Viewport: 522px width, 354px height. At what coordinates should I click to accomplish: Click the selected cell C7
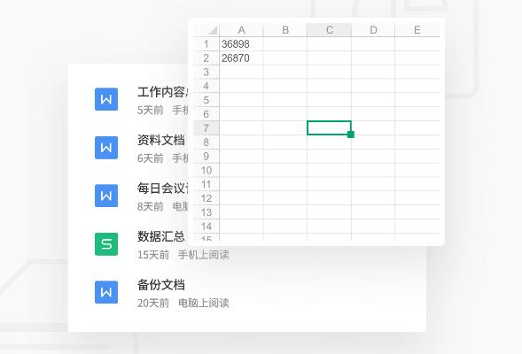tap(329, 128)
